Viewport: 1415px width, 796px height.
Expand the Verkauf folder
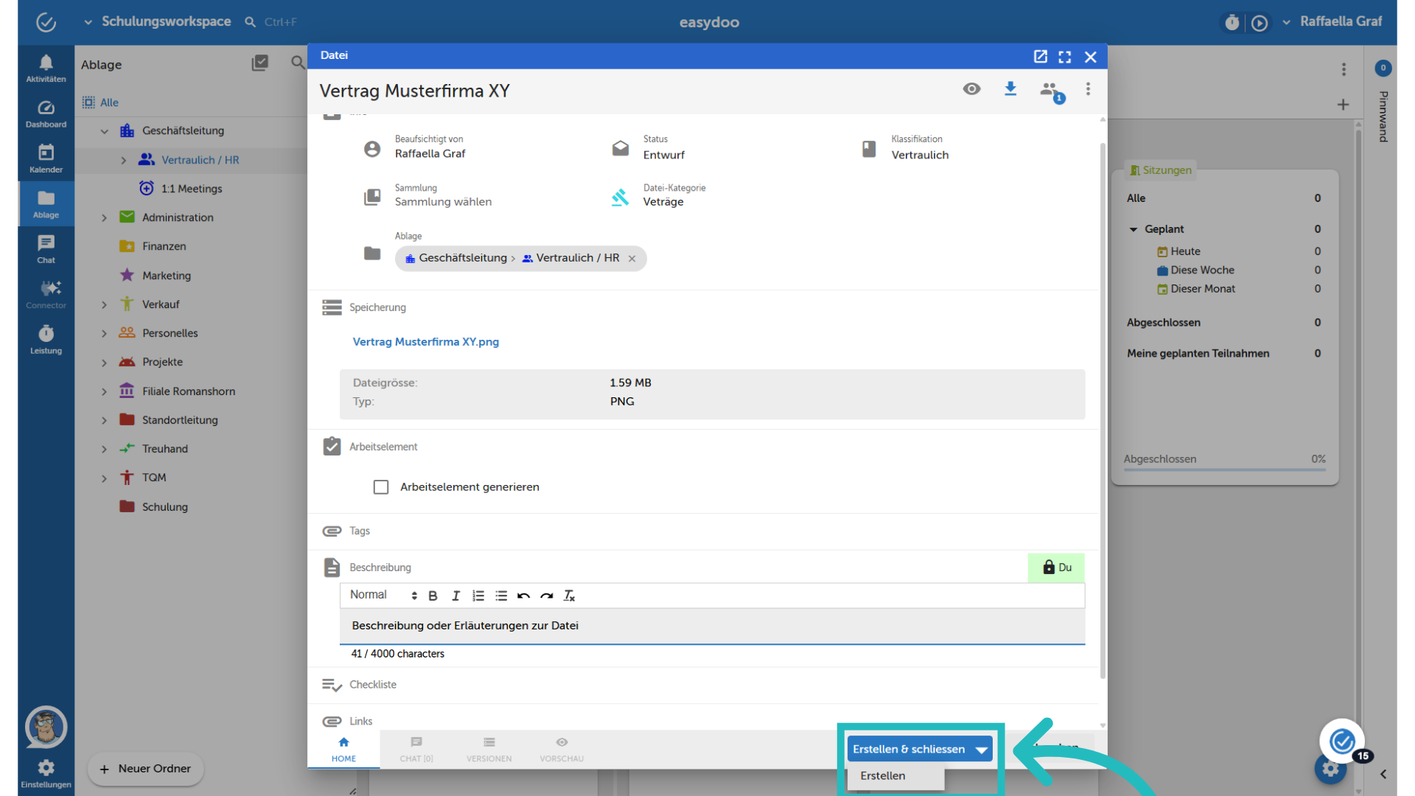[104, 304]
